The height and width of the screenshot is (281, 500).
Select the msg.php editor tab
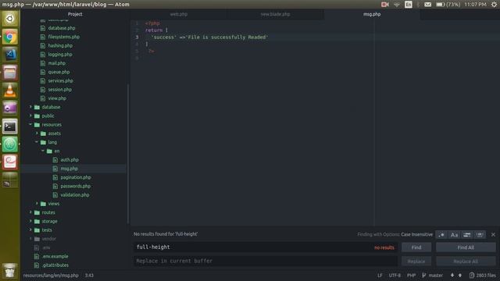pos(372,14)
